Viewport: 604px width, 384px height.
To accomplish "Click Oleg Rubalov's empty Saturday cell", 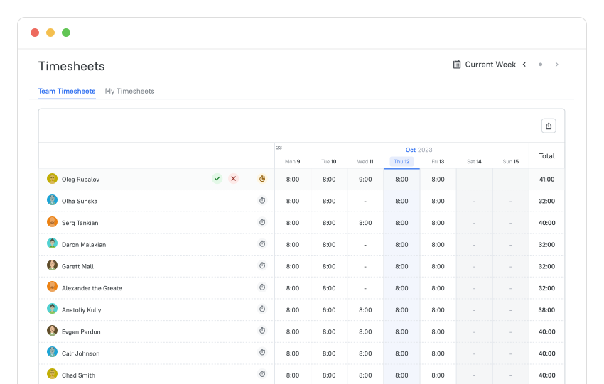I will (474, 180).
